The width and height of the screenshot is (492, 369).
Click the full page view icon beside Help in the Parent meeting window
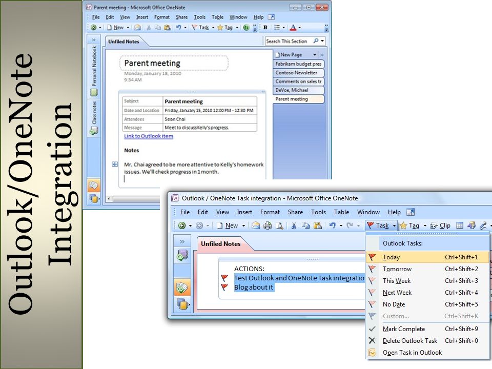pos(271,17)
